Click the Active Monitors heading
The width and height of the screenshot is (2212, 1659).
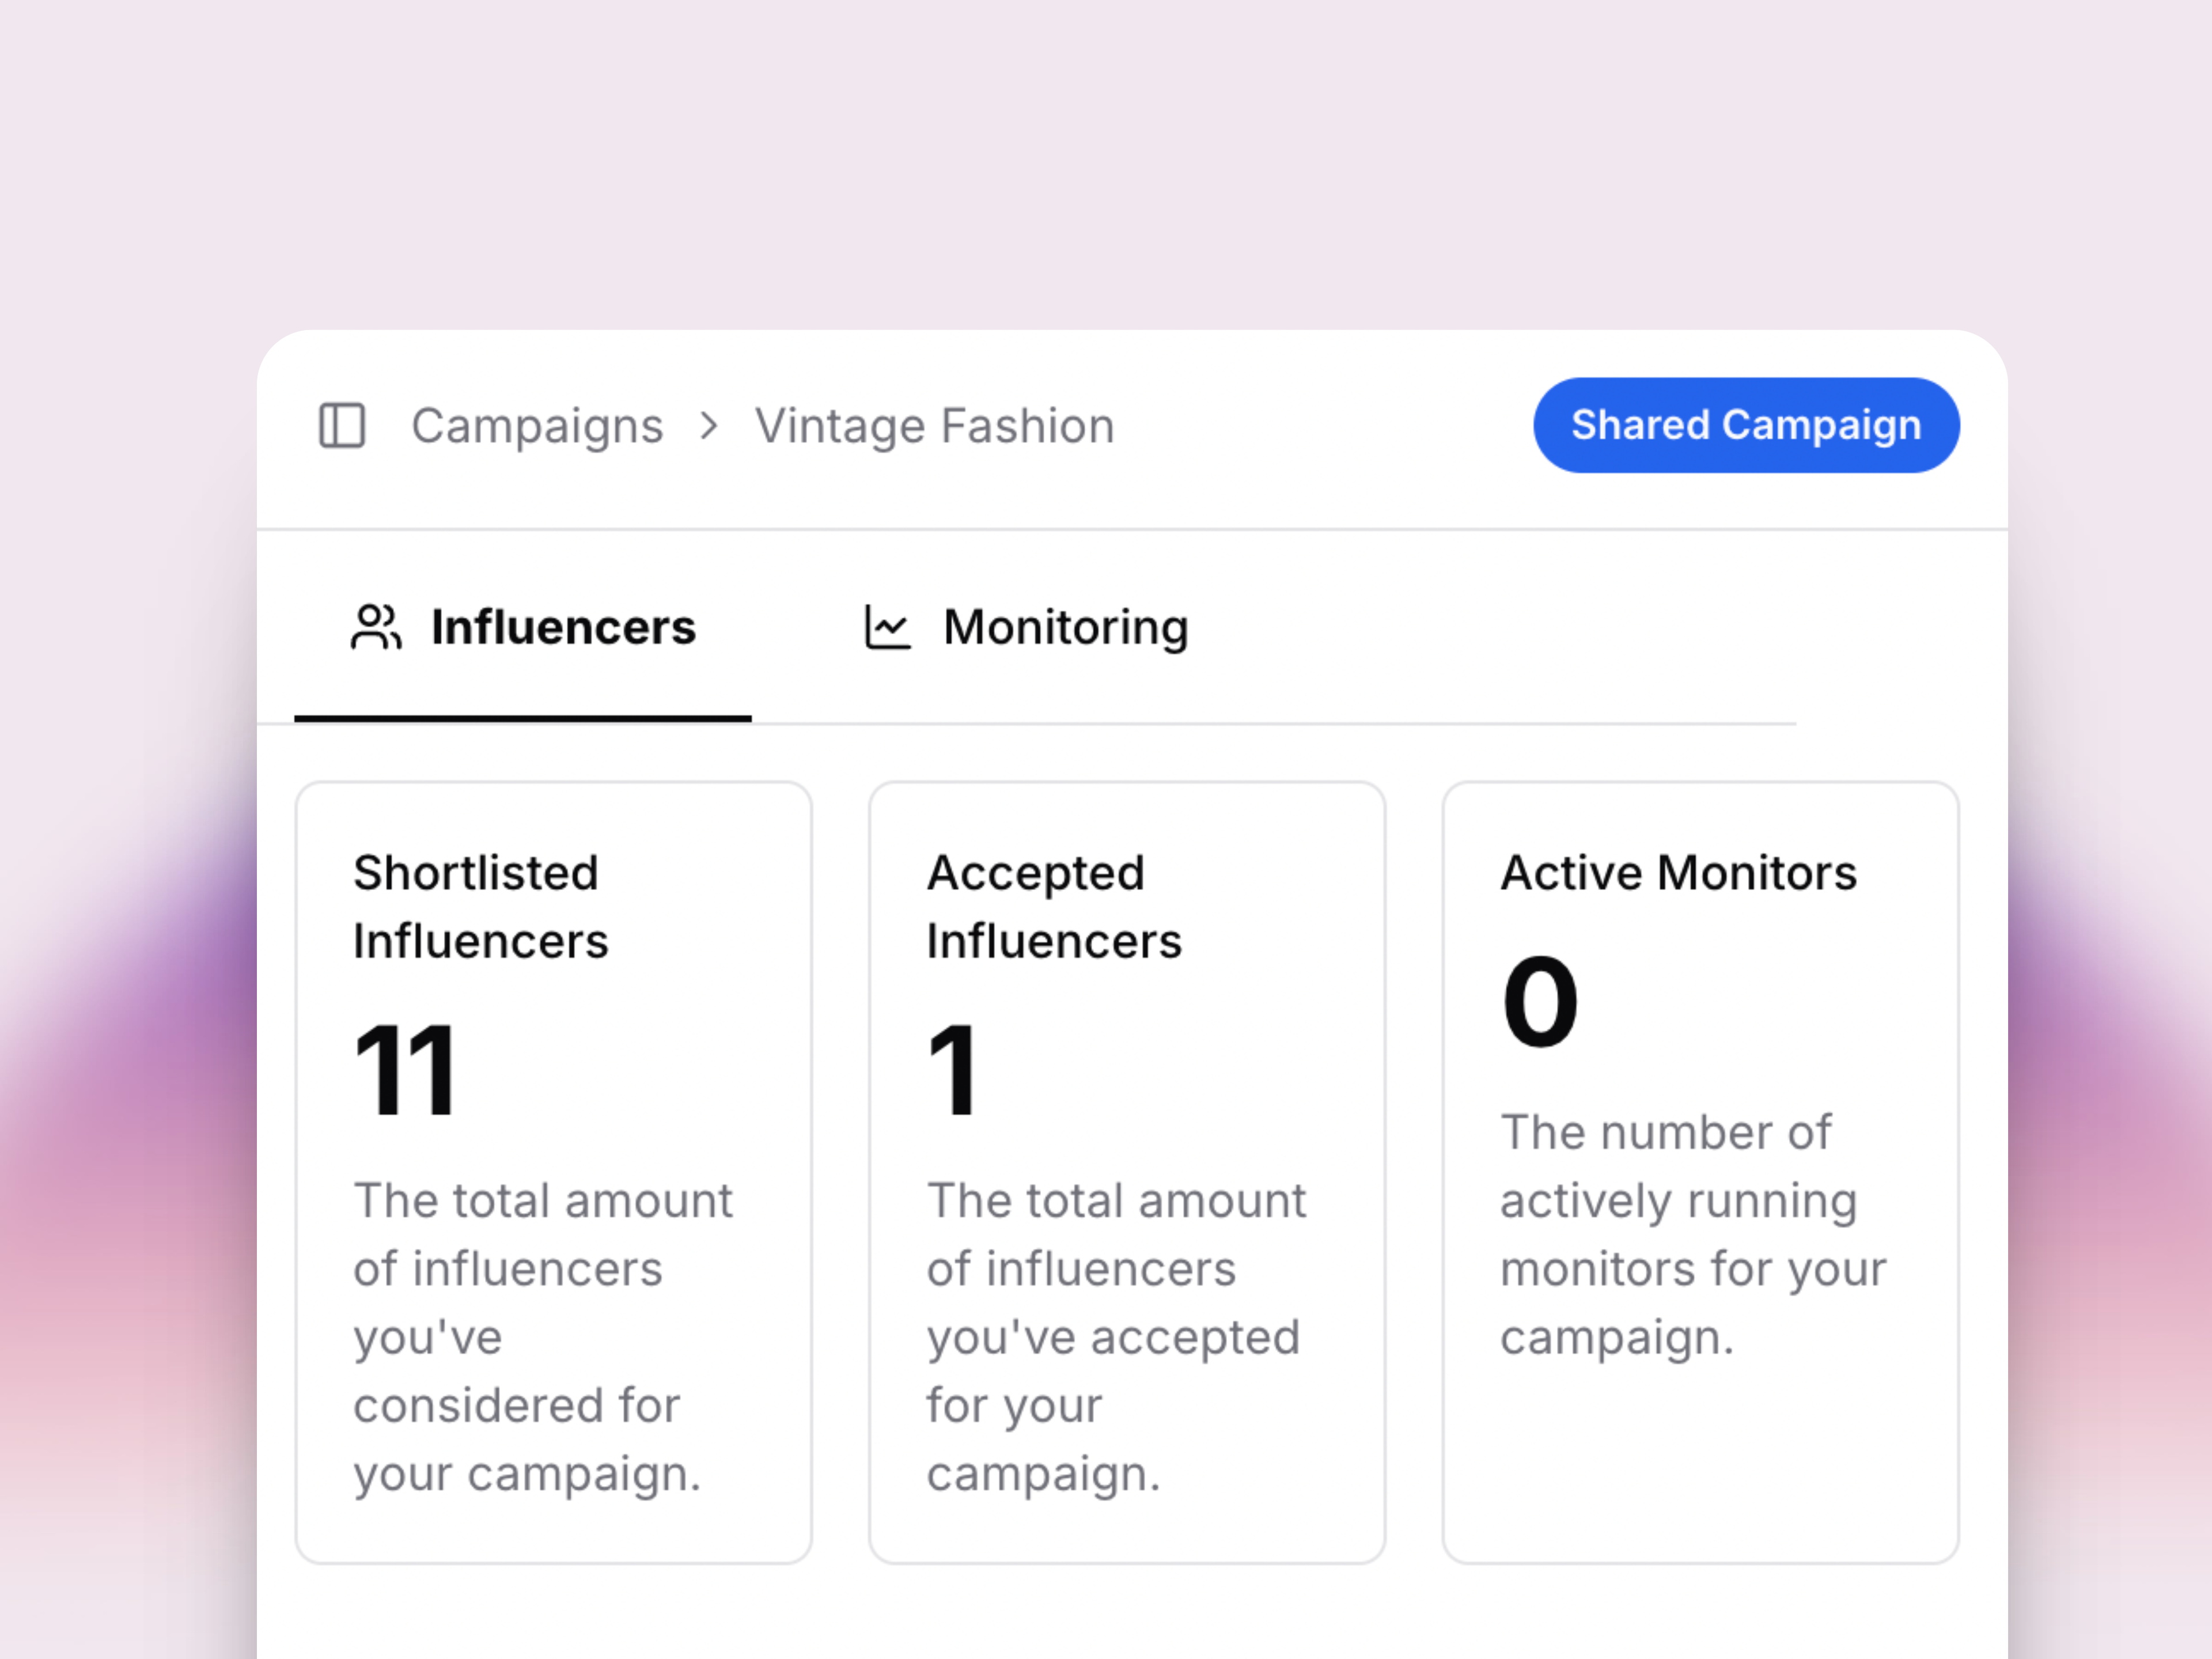[x=1678, y=873]
